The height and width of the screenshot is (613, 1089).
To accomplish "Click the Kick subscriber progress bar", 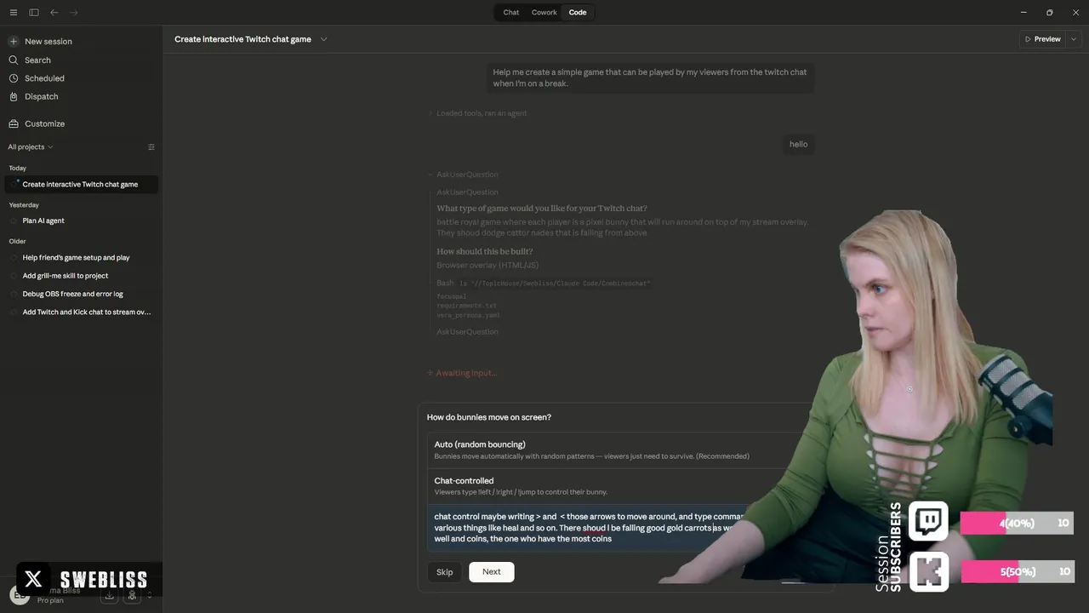I will [1017, 571].
